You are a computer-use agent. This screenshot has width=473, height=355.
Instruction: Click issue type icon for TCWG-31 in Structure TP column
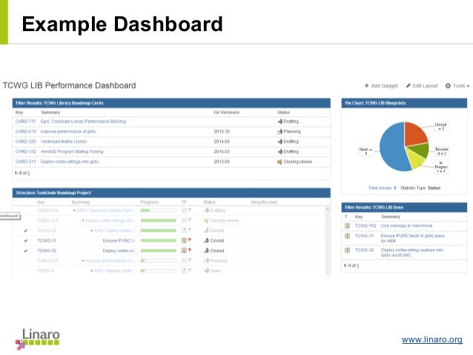[184, 240]
